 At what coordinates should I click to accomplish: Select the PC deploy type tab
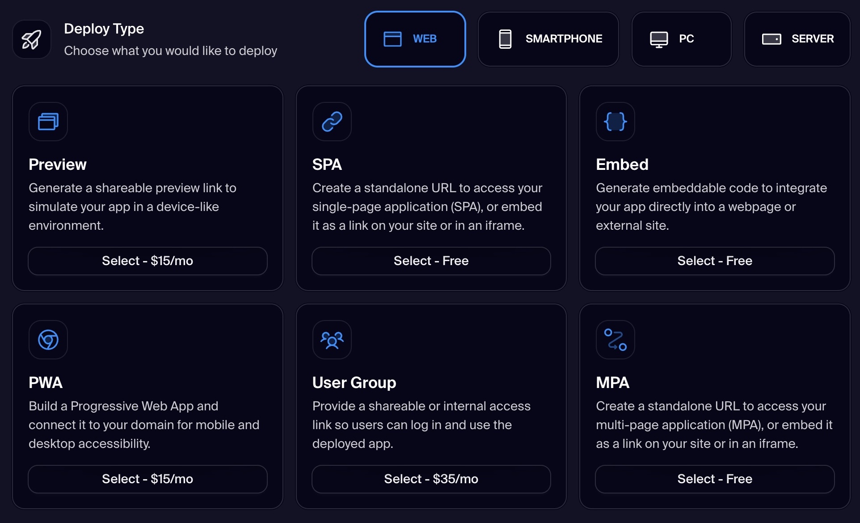[x=681, y=39]
